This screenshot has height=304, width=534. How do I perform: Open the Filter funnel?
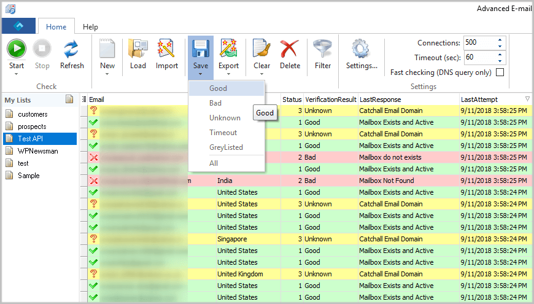(322, 49)
